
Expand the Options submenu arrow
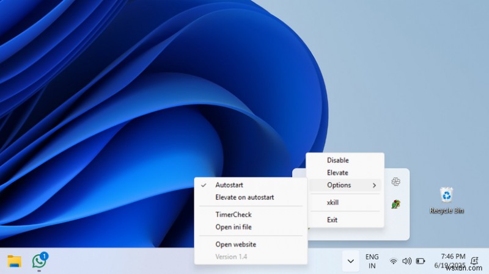(x=374, y=186)
